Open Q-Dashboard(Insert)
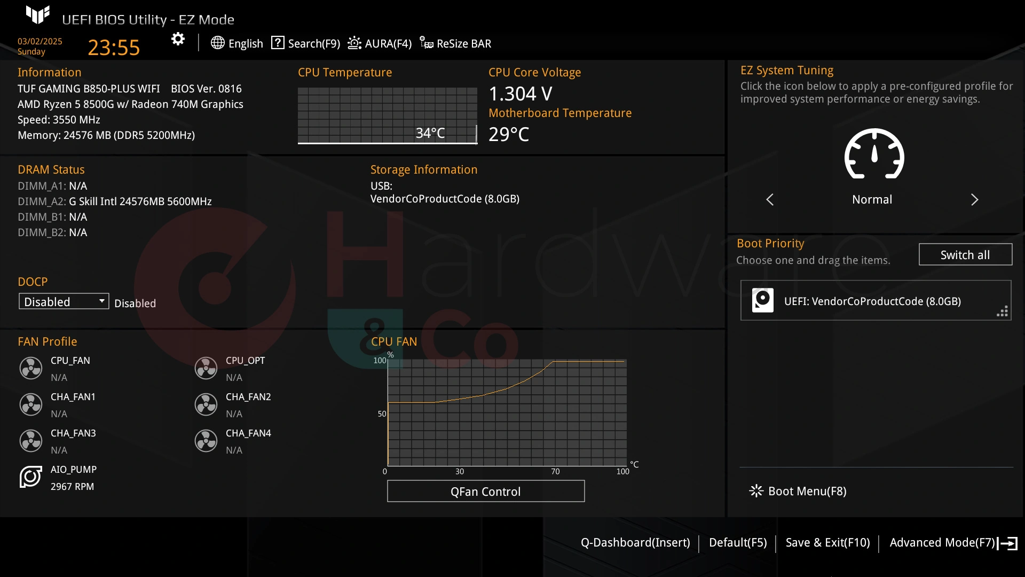Screen dimensions: 1025x577 pyautogui.click(x=635, y=543)
